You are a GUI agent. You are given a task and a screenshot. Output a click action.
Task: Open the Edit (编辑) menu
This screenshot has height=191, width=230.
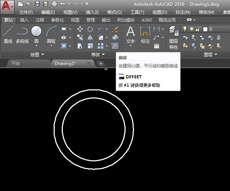pyautogui.click(x=48, y=12)
